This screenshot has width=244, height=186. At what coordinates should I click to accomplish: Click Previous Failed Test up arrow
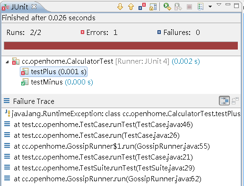click(x=131, y=7)
